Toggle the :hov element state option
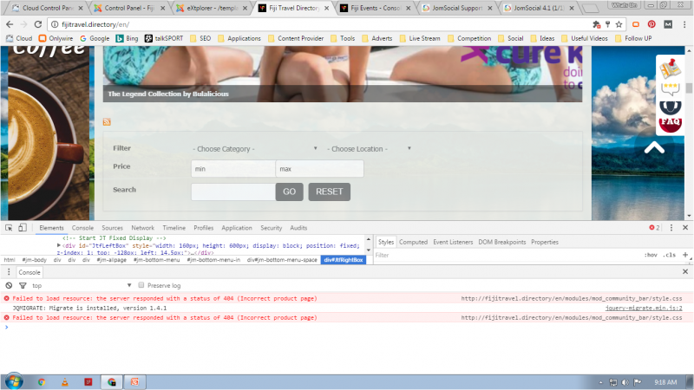 coord(651,255)
